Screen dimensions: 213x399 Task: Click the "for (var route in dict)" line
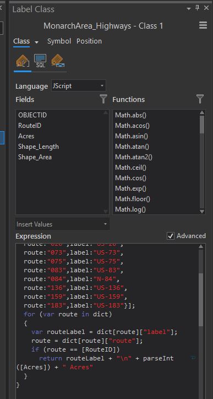click(x=68, y=314)
